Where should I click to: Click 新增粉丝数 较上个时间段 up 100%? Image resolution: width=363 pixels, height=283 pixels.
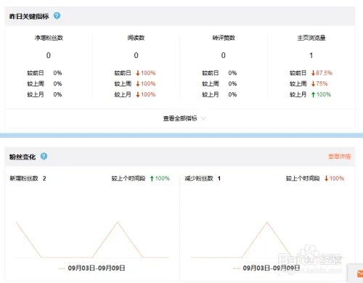(160, 179)
